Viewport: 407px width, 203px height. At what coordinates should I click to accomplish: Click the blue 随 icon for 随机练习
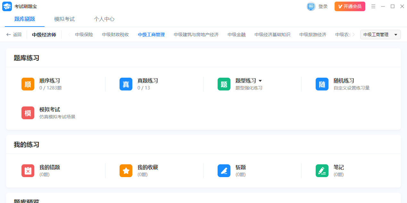point(322,84)
